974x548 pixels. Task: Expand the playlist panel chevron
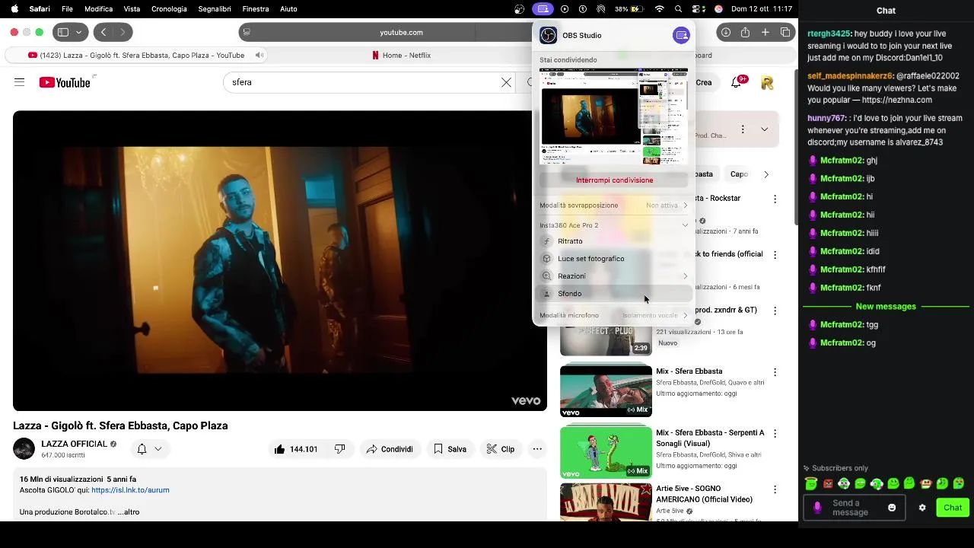[764, 129]
